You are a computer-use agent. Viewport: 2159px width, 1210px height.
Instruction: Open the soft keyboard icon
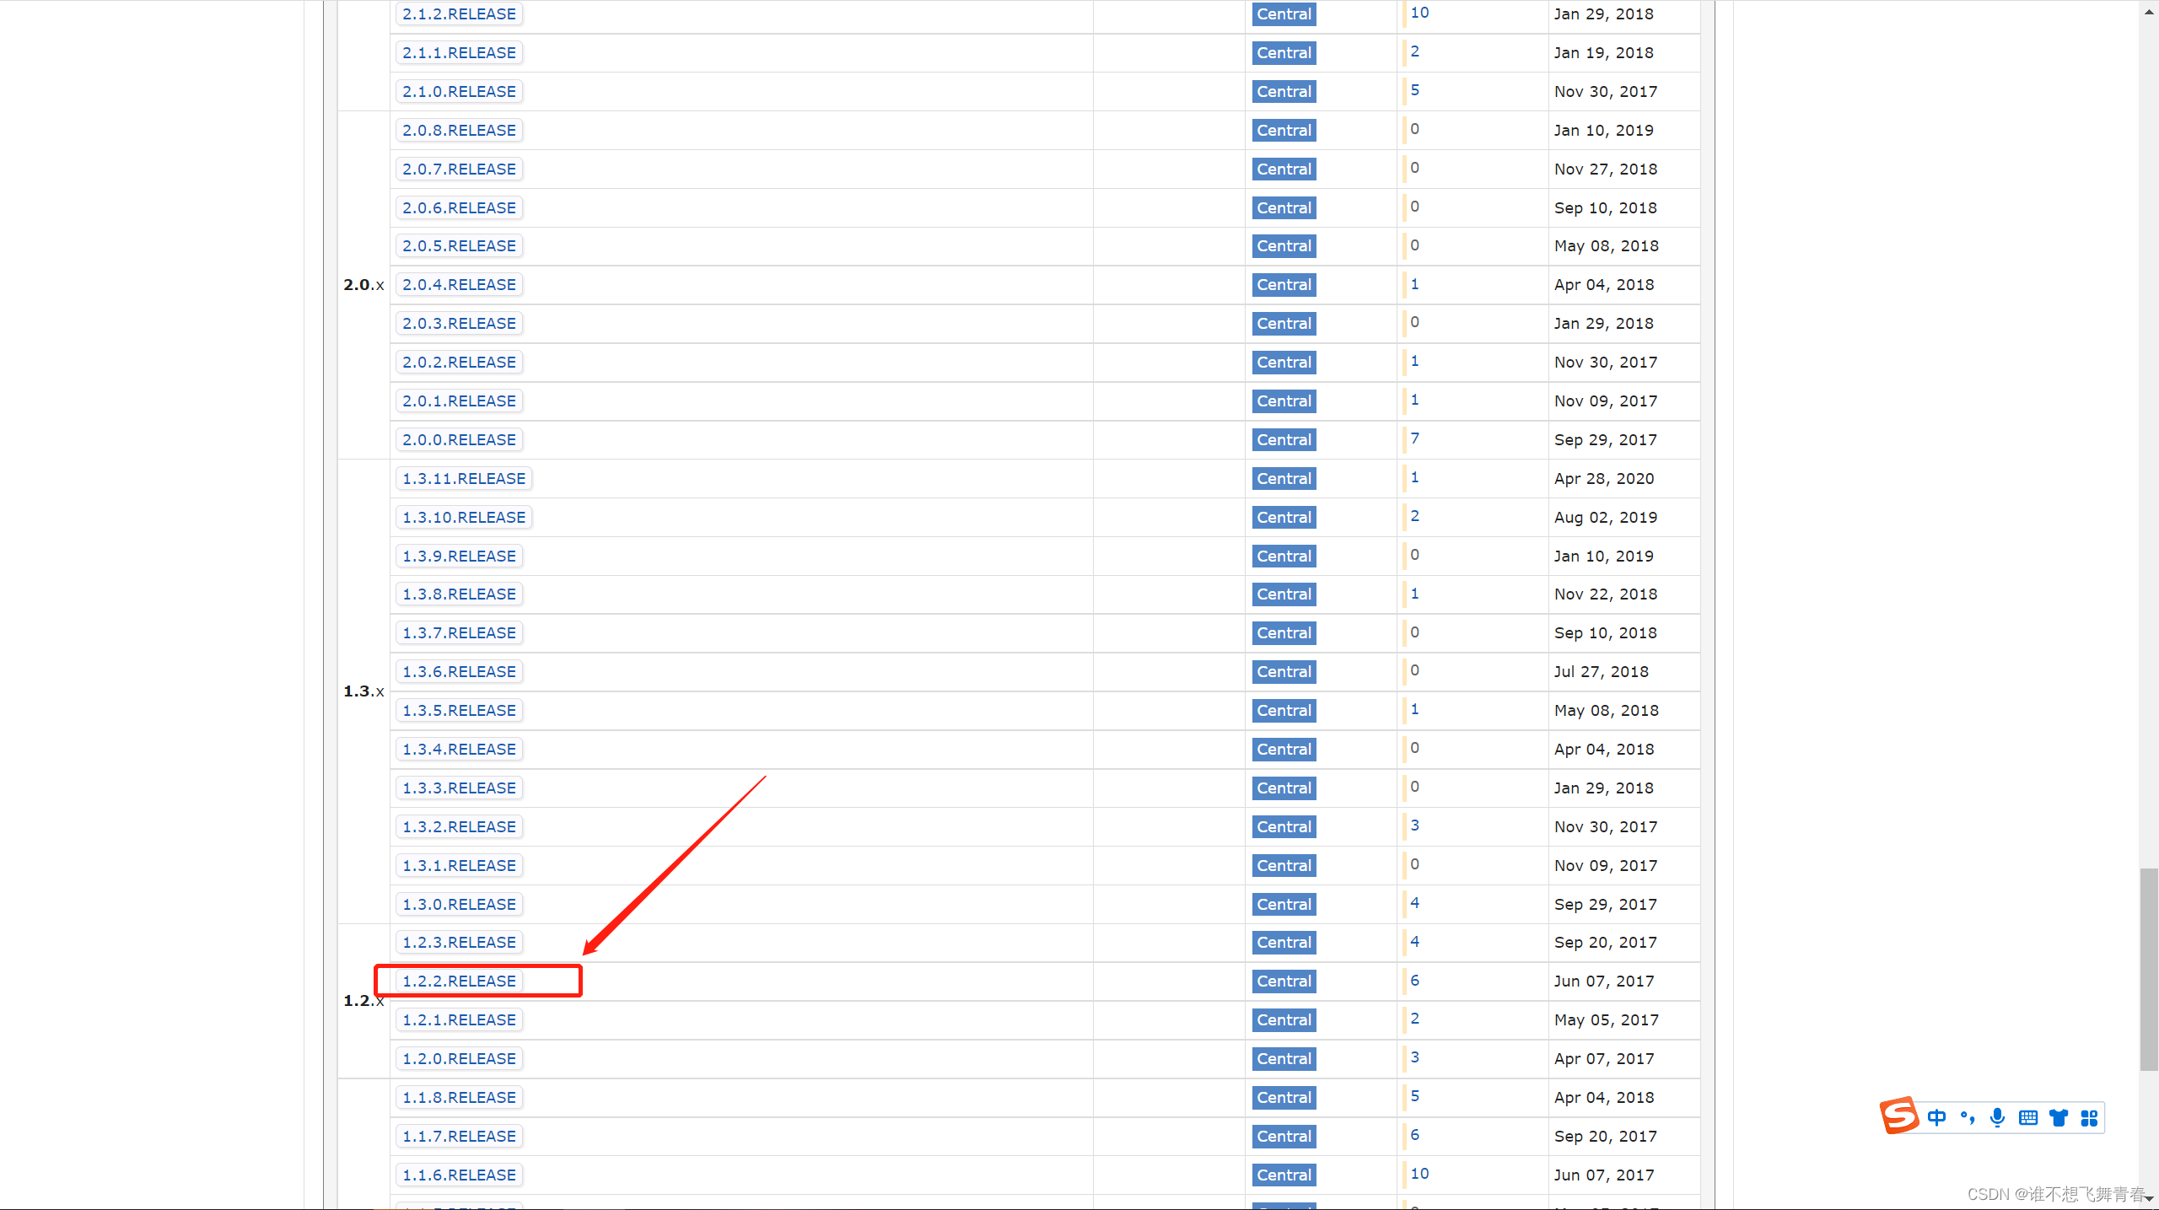coord(2028,1118)
